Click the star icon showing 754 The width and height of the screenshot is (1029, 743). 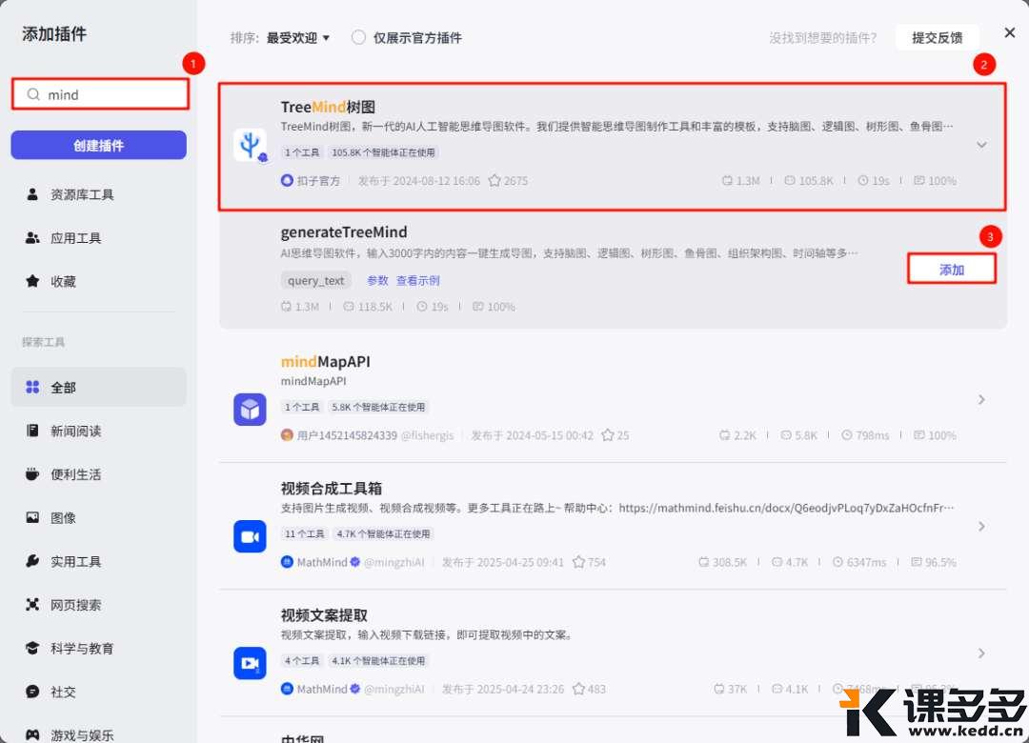[579, 562]
